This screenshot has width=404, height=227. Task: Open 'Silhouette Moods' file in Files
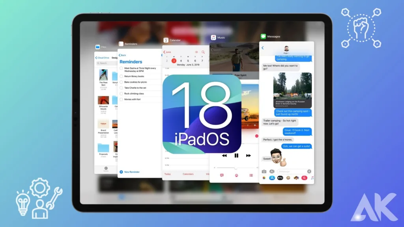pos(103,105)
